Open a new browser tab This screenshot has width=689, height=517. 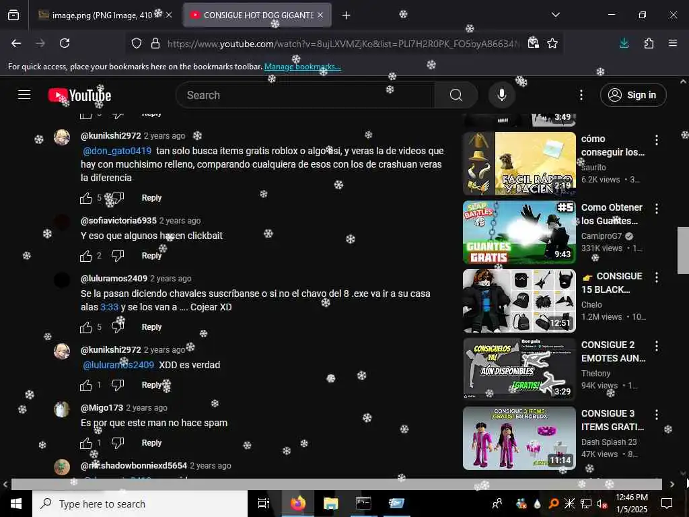pos(347,15)
